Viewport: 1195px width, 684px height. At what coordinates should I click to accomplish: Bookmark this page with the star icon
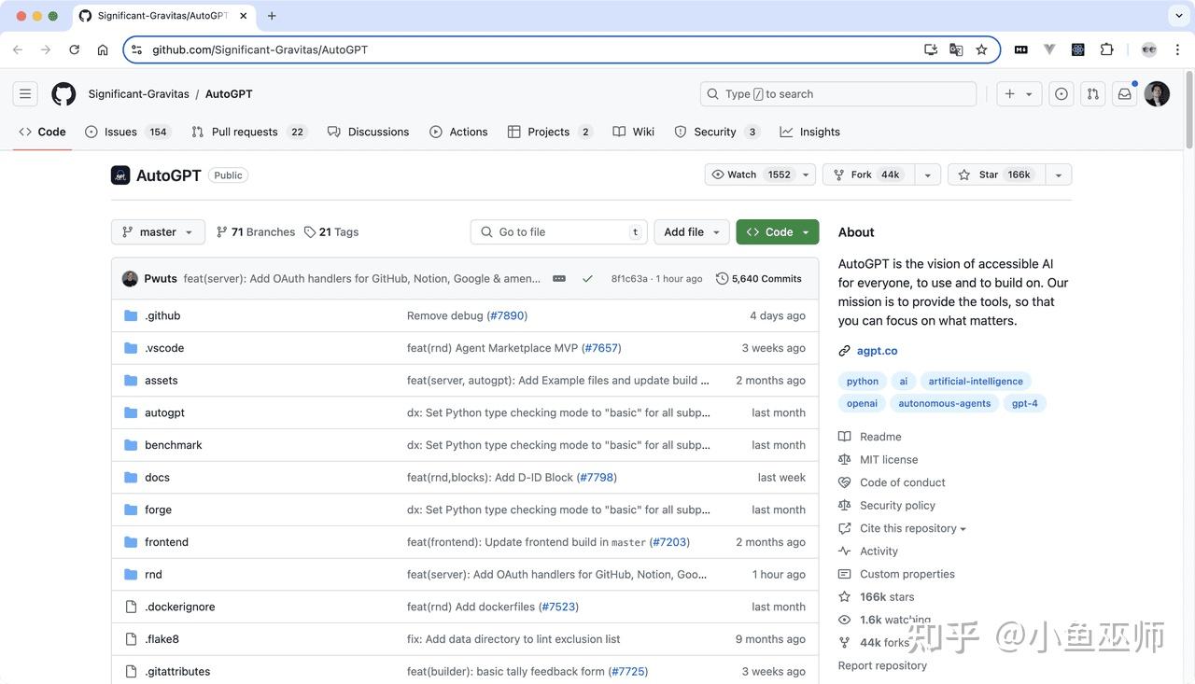point(981,49)
